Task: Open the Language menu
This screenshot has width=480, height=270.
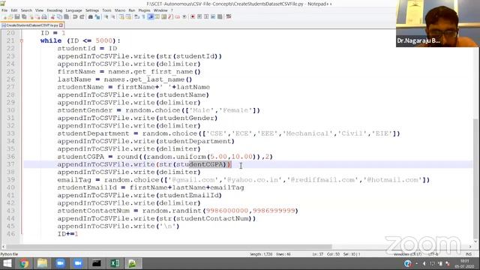Action: click(73, 10)
